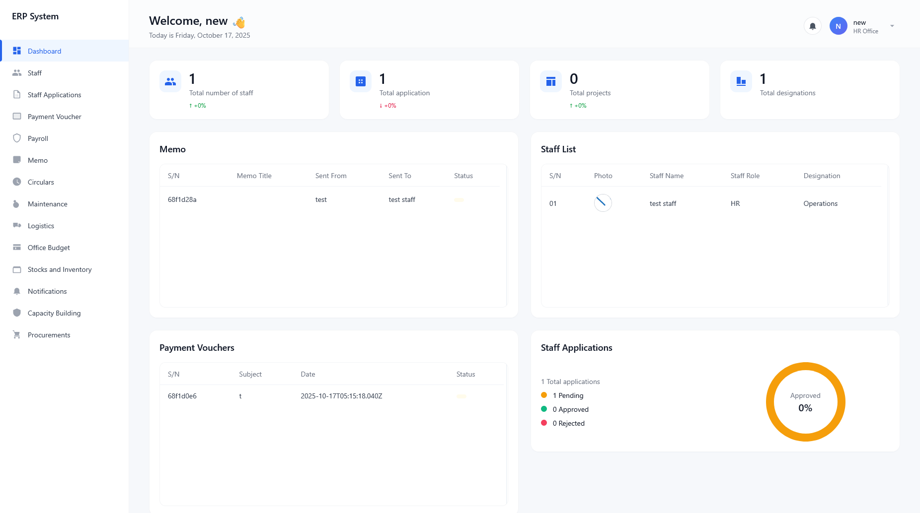
Task: Click test staff photo thumbnail
Action: click(x=603, y=203)
